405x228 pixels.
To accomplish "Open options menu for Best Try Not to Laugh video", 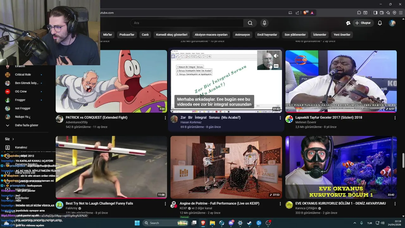I will pos(165,204).
